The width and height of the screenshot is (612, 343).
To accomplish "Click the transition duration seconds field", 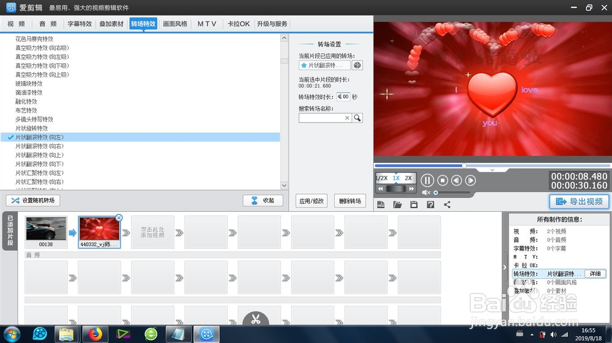I will tap(343, 96).
